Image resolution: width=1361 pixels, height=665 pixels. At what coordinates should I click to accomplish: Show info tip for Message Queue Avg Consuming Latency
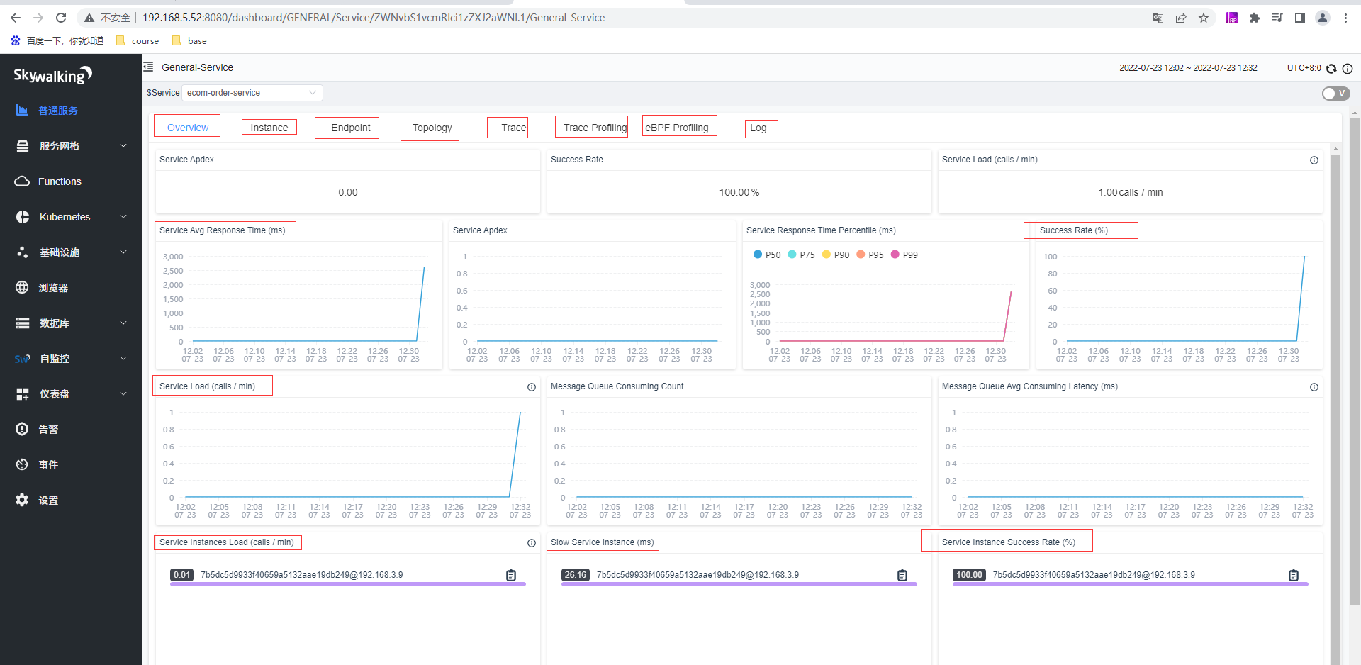[1314, 387]
